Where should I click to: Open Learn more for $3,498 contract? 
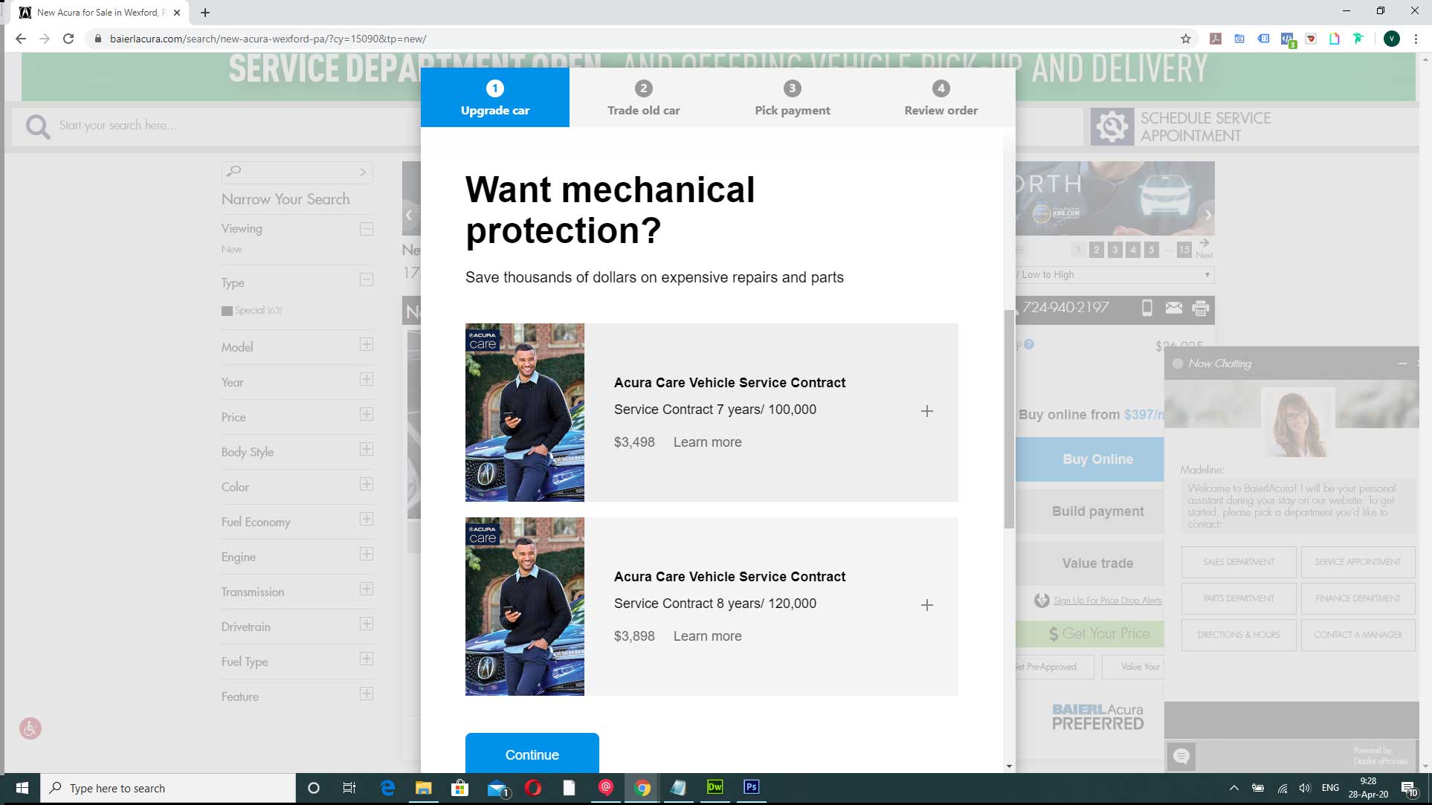[707, 442]
